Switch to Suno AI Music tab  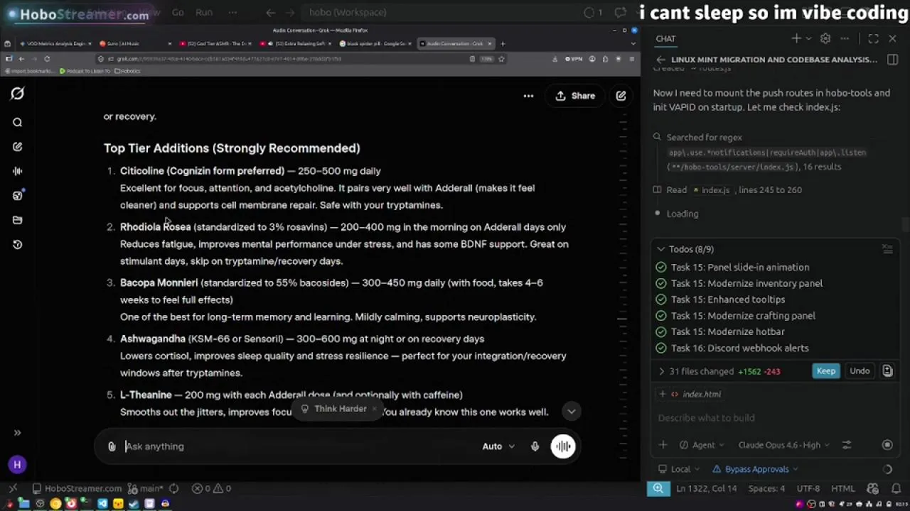(x=135, y=44)
